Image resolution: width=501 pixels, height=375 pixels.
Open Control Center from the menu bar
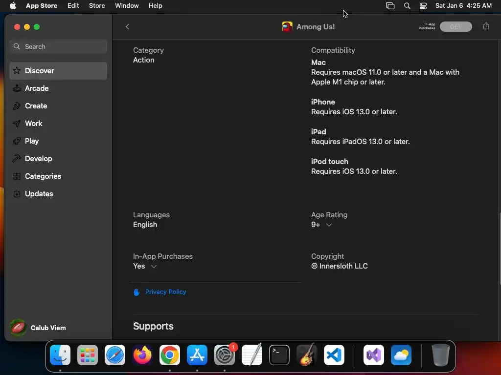click(423, 6)
